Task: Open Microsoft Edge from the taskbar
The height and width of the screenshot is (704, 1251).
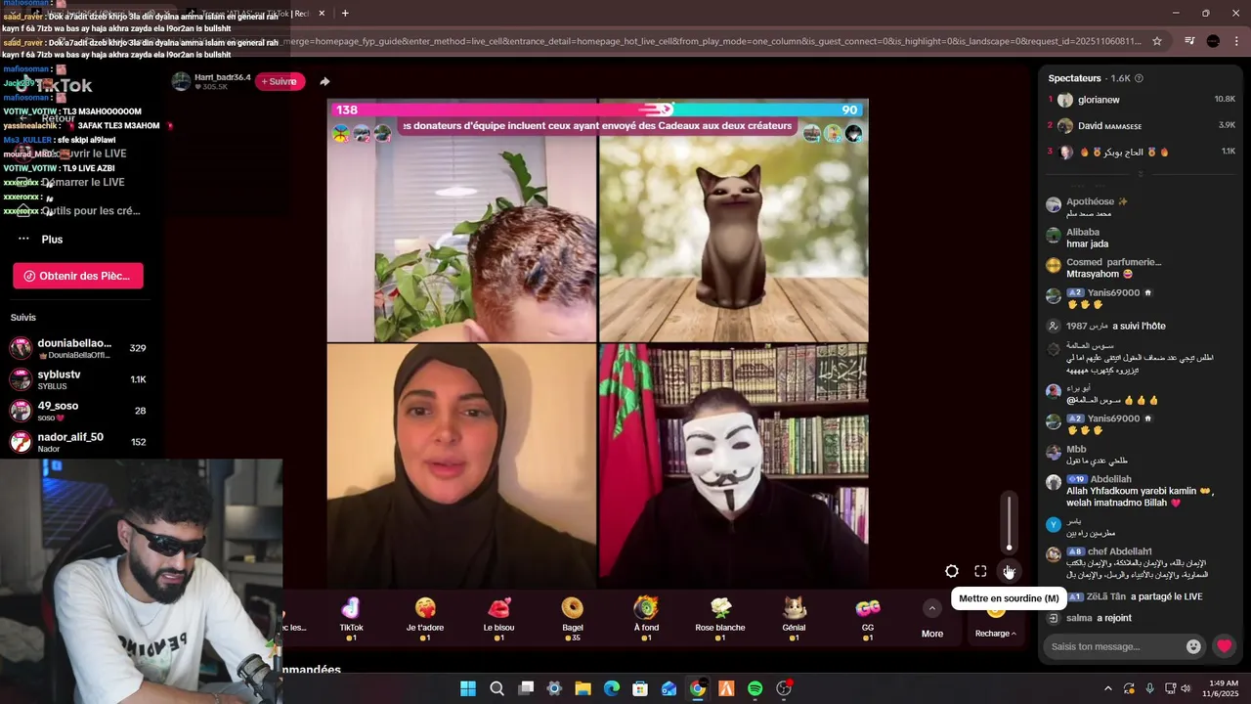Action: [x=611, y=688]
